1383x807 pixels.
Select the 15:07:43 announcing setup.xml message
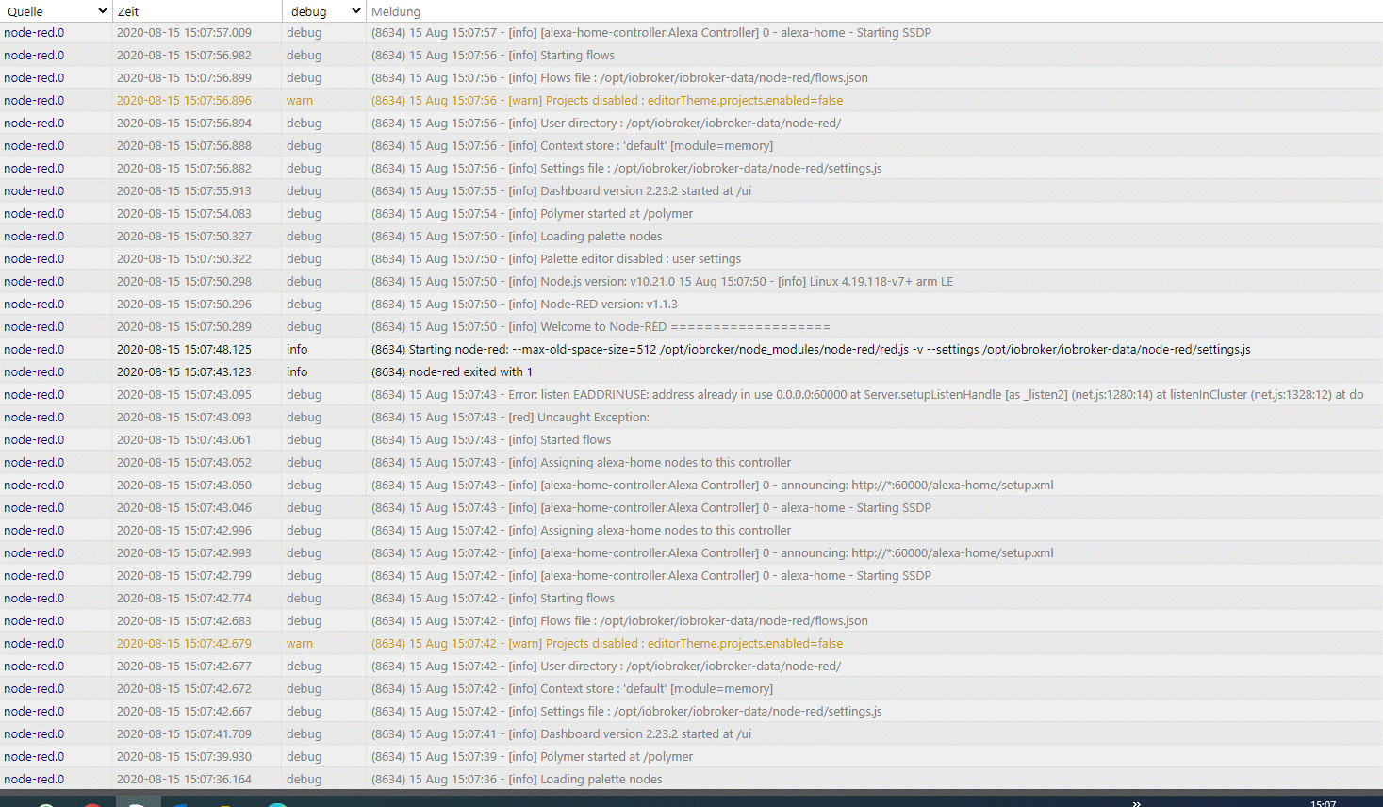pyautogui.click(x=713, y=486)
